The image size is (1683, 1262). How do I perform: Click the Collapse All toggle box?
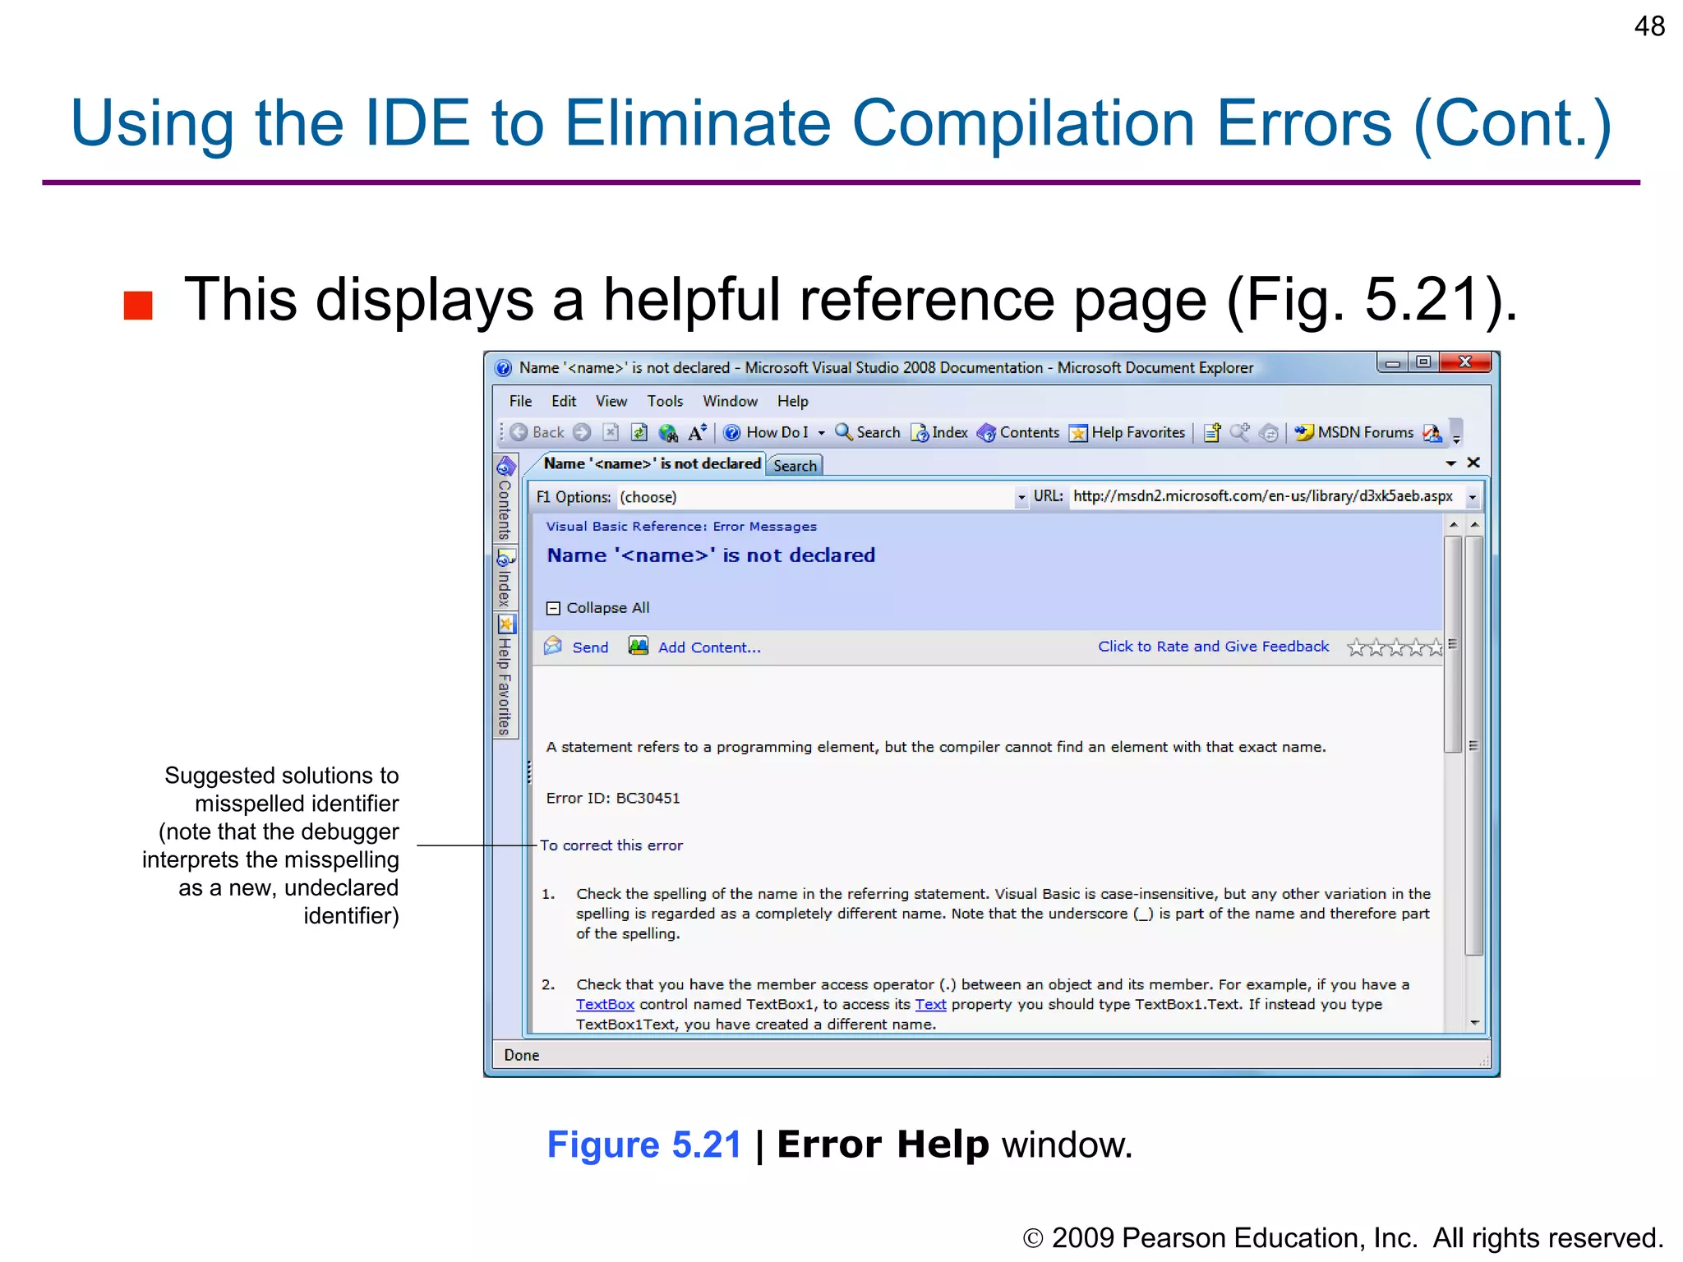[x=553, y=608]
